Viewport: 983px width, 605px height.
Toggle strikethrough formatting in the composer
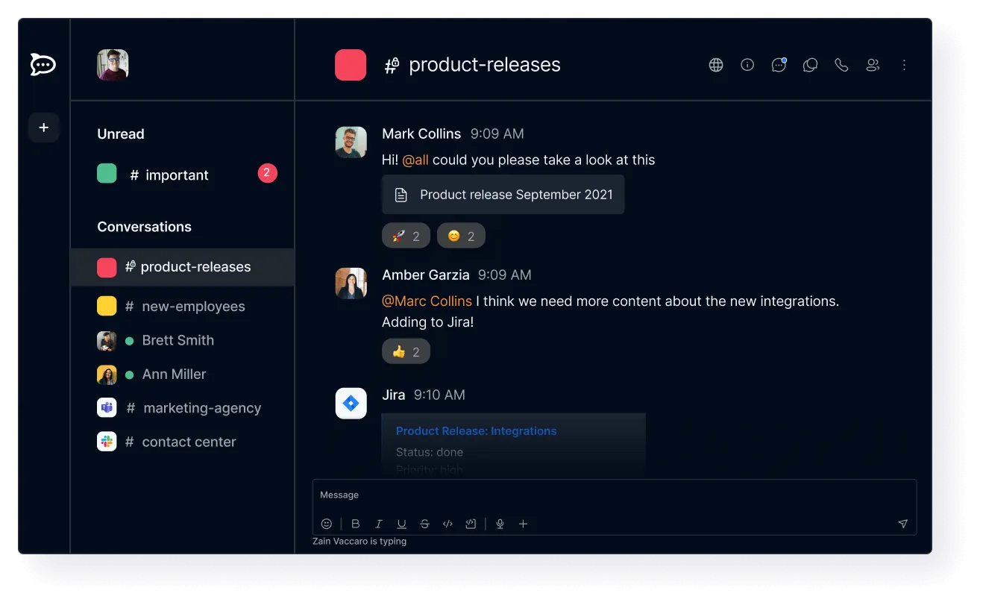click(x=424, y=523)
